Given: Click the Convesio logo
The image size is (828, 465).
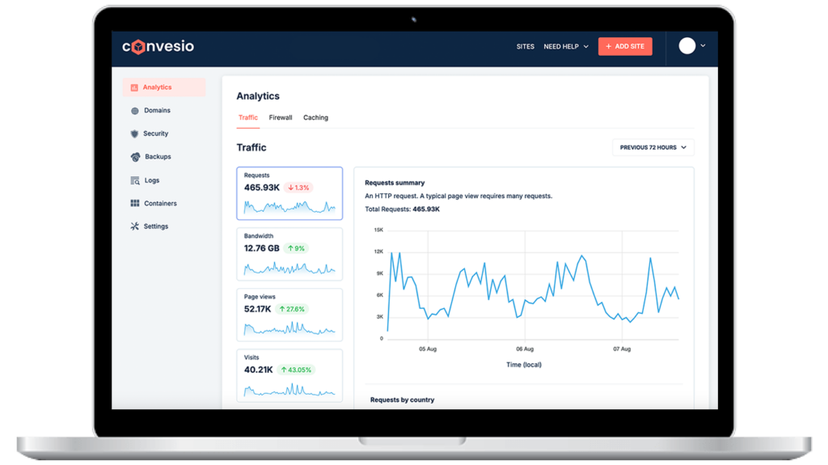Looking at the screenshot, I should click(x=158, y=47).
